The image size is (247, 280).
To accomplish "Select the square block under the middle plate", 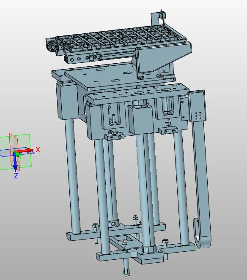I will 142,120.
